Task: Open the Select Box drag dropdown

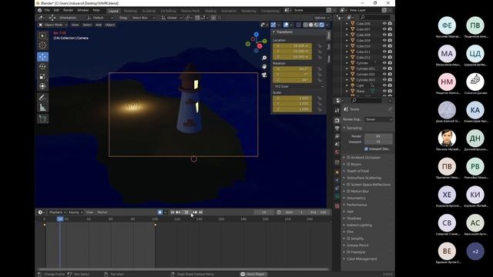Action: click(x=143, y=18)
